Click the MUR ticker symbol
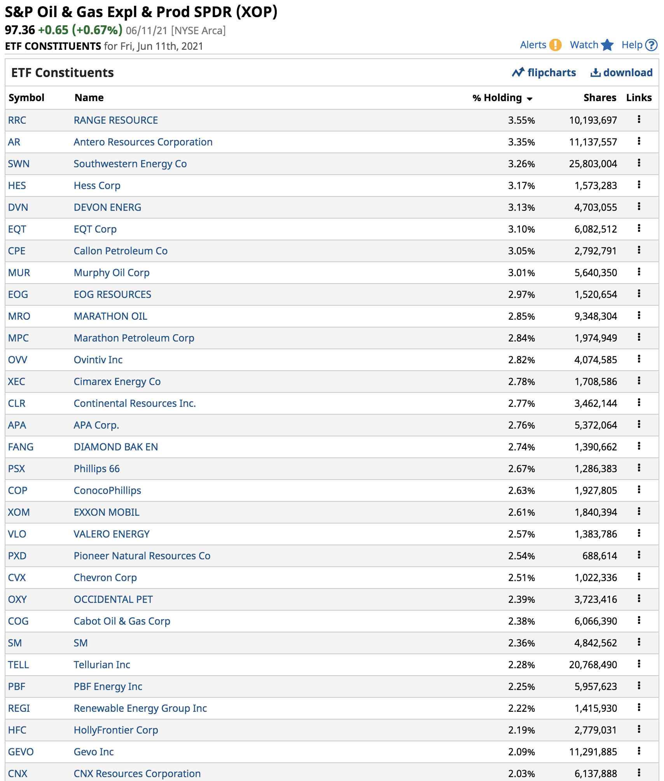The width and height of the screenshot is (664, 781). click(19, 273)
